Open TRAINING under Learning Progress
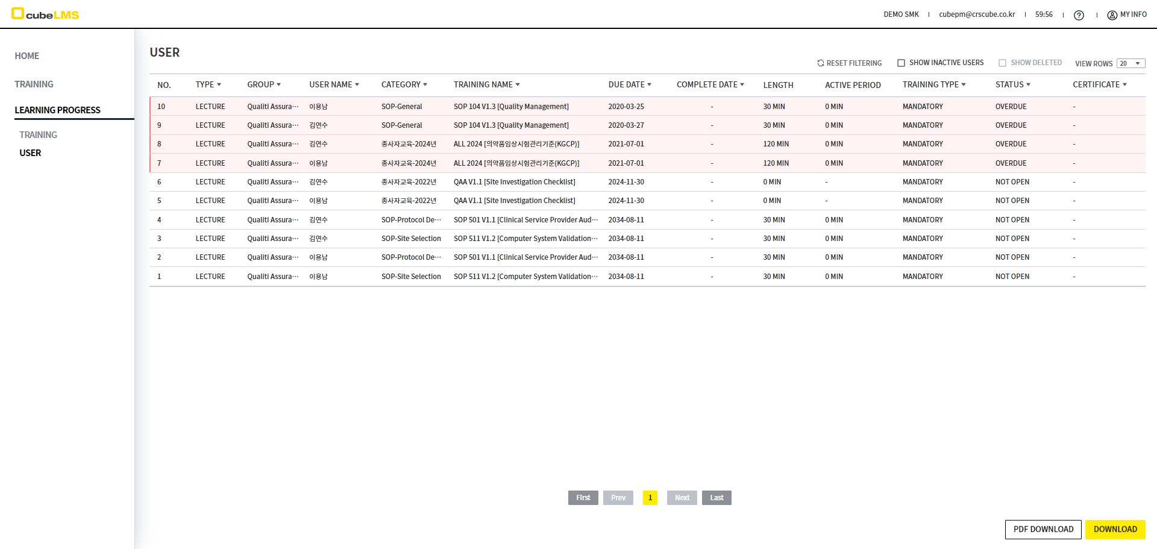This screenshot has height=549, width=1157. (x=38, y=135)
